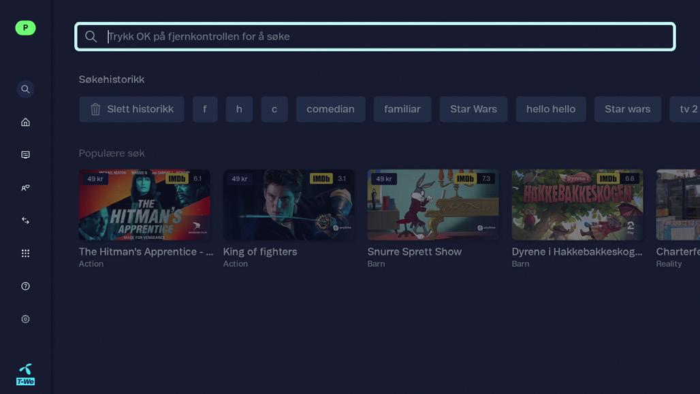Select the search icon in the sidebar
700x394 pixels.
[x=25, y=89]
